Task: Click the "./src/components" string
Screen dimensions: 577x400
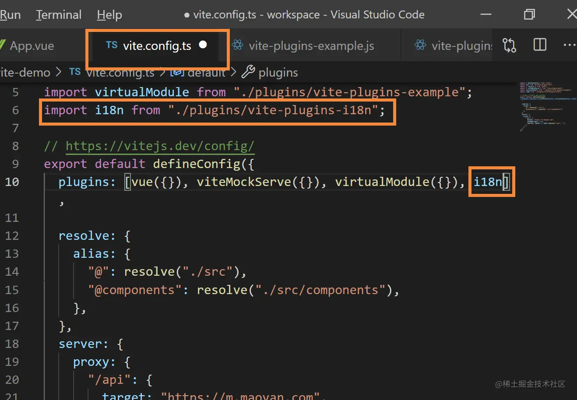Action: (x=320, y=290)
